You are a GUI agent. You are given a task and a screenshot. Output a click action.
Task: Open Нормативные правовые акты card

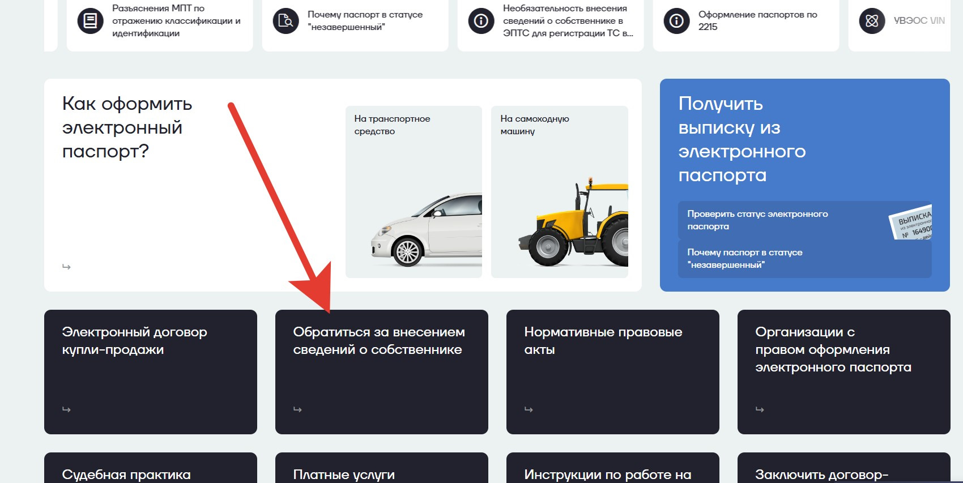pos(613,372)
